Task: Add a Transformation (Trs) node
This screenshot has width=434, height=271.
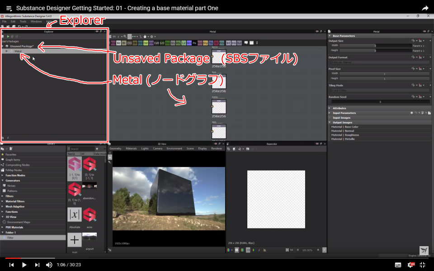Action: 211,43
